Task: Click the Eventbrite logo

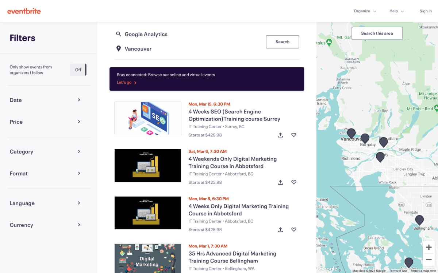Action: point(24,11)
